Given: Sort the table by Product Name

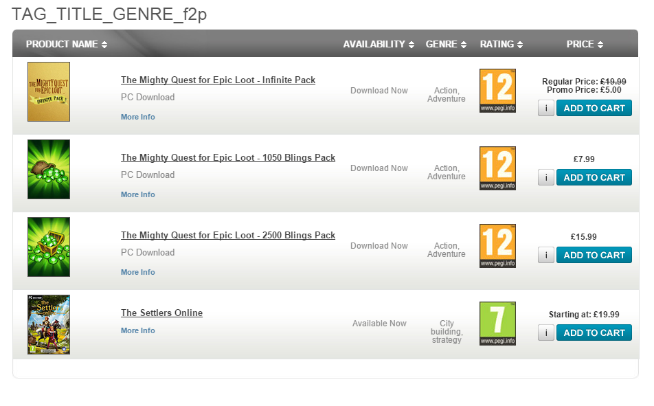Looking at the screenshot, I should [x=67, y=44].
